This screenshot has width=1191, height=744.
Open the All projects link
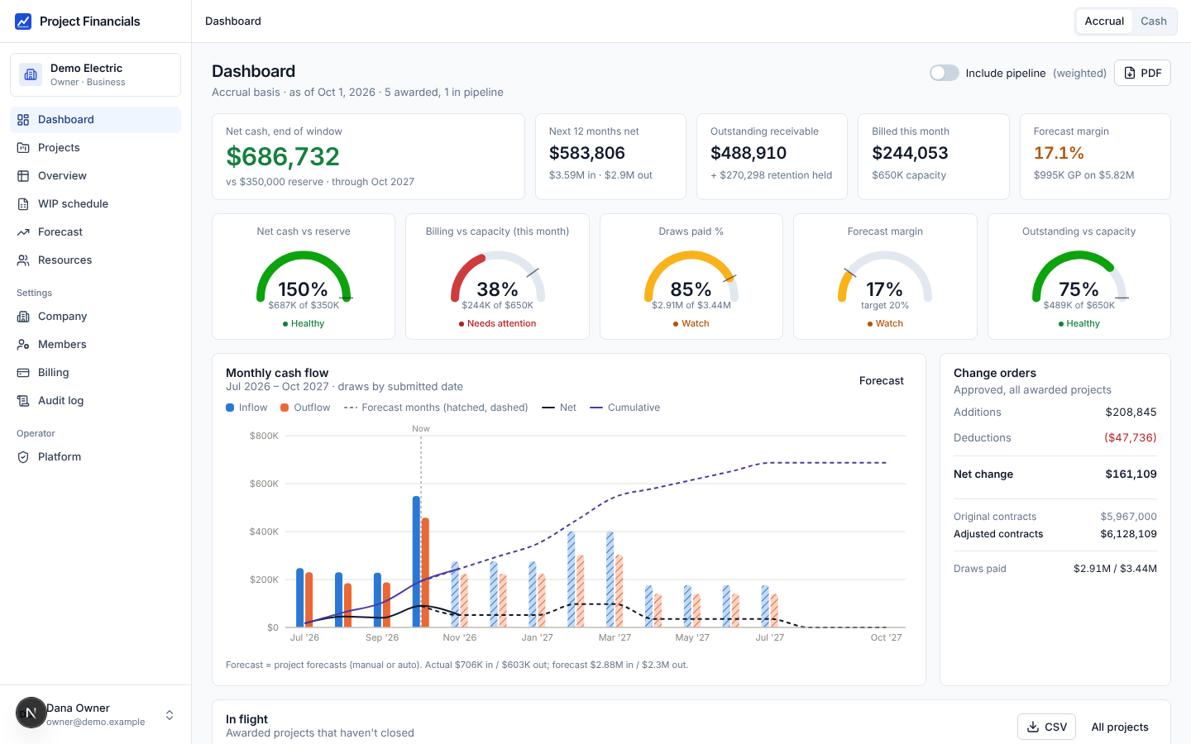point(1120,727)
